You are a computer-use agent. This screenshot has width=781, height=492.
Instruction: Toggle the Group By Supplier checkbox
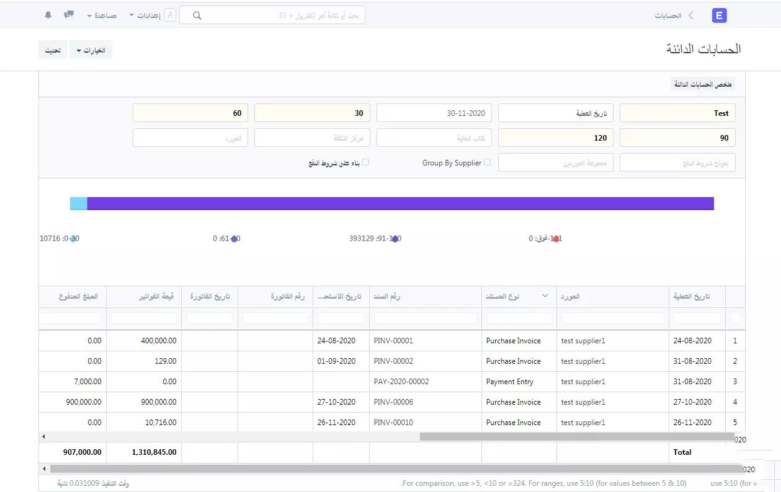487,162
